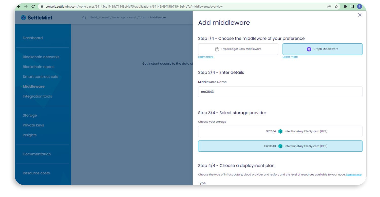380x197 pixels.
Task: Open Private keys in sidebar
Action: pos(33,125)
